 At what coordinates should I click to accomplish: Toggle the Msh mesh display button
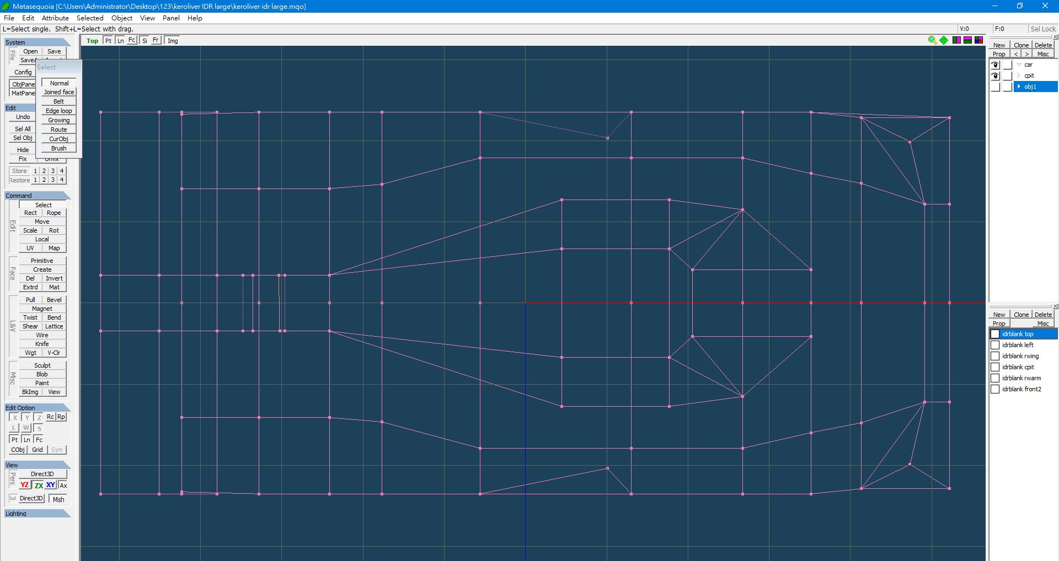(x=58, y=499)
